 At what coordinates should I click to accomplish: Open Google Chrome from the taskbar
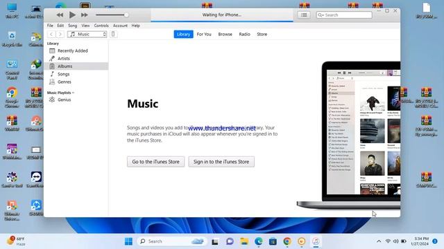click(x=287, y=241)
